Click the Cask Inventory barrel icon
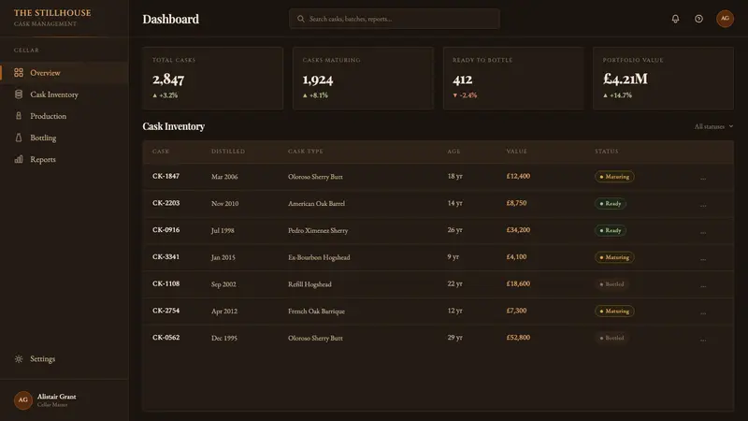 [x=19, y=94]
